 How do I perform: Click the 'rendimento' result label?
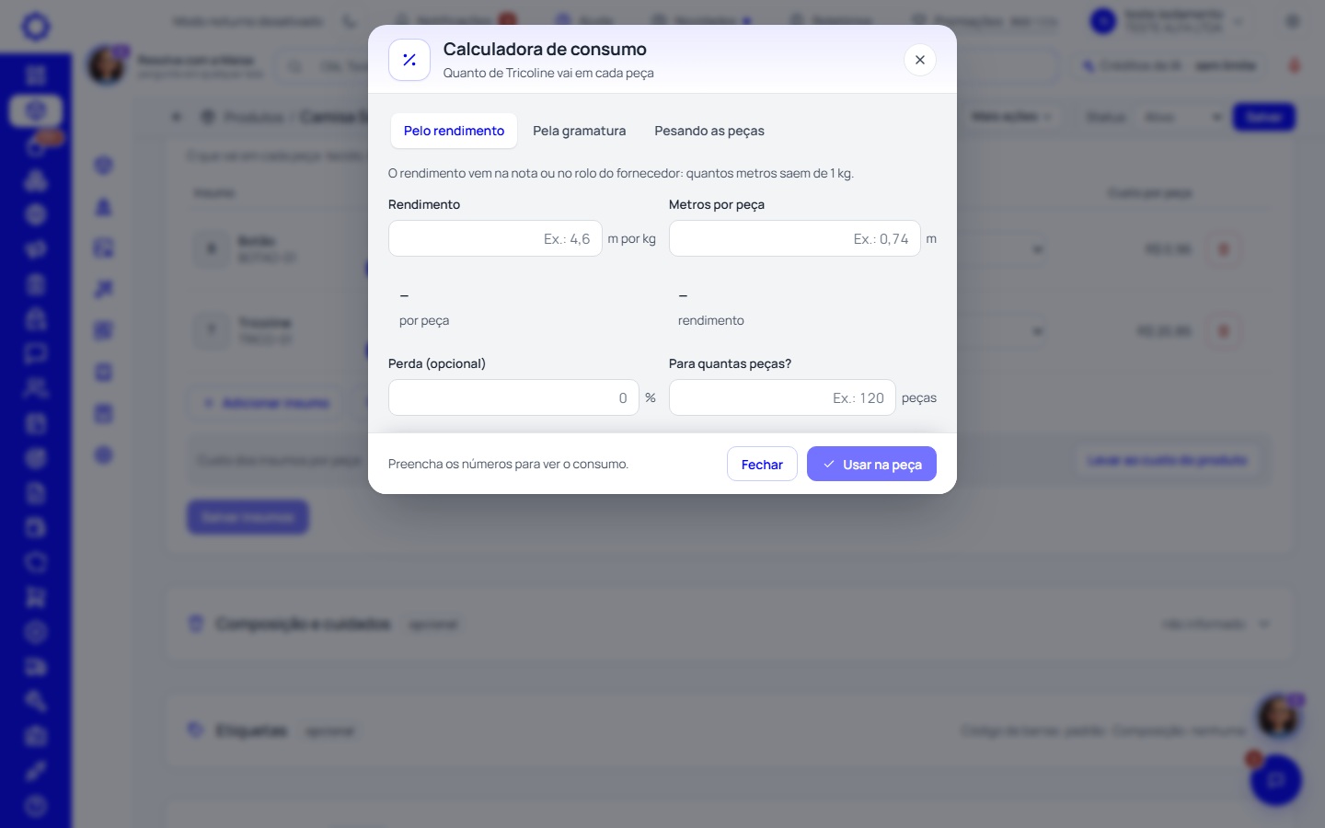pos(711,320)
